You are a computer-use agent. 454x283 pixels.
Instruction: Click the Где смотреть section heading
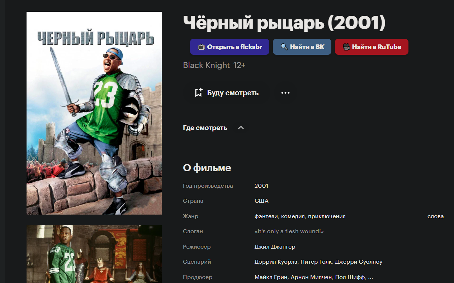(x=205, y=128)
